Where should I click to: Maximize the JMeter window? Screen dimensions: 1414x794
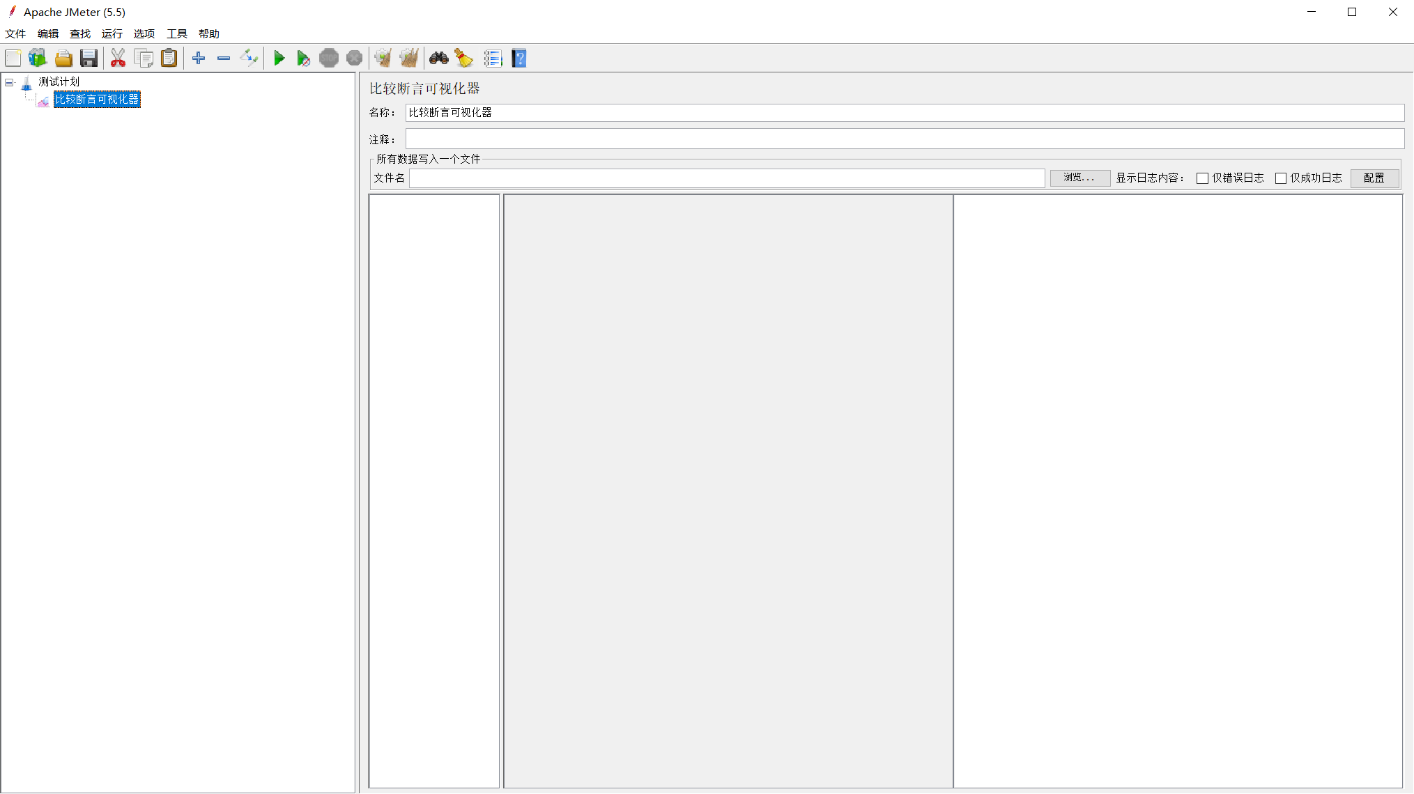1352,12
